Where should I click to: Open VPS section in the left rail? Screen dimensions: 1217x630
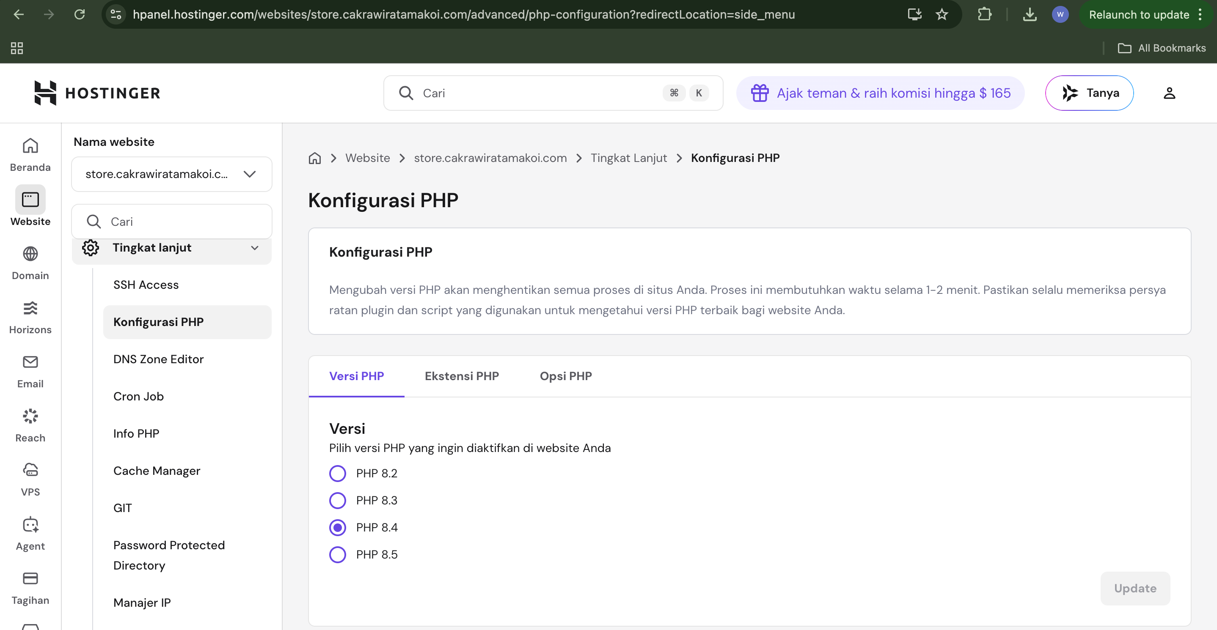30,479
